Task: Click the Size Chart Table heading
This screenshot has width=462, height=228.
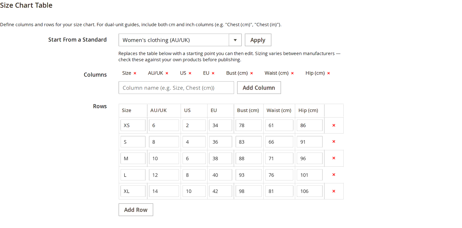Action: pyautogui.click(x=26, y=5)
